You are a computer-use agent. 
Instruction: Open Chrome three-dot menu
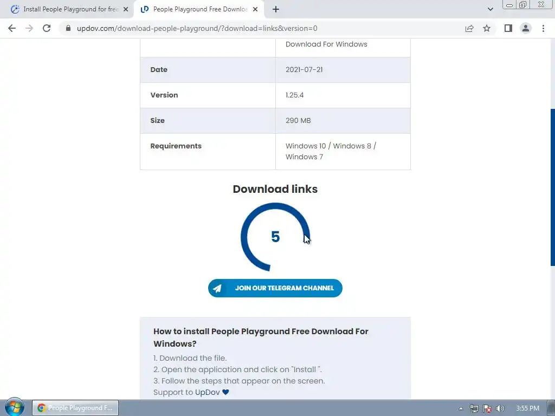tap(543, 28)
